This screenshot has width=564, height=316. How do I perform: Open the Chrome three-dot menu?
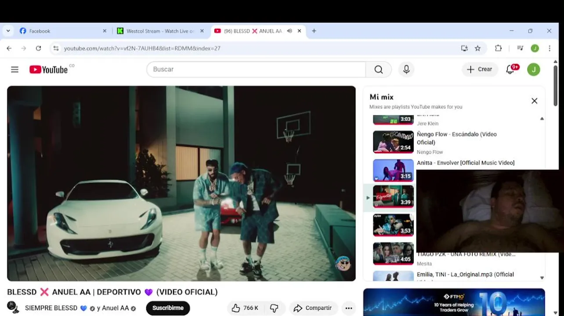pos(550,48)
